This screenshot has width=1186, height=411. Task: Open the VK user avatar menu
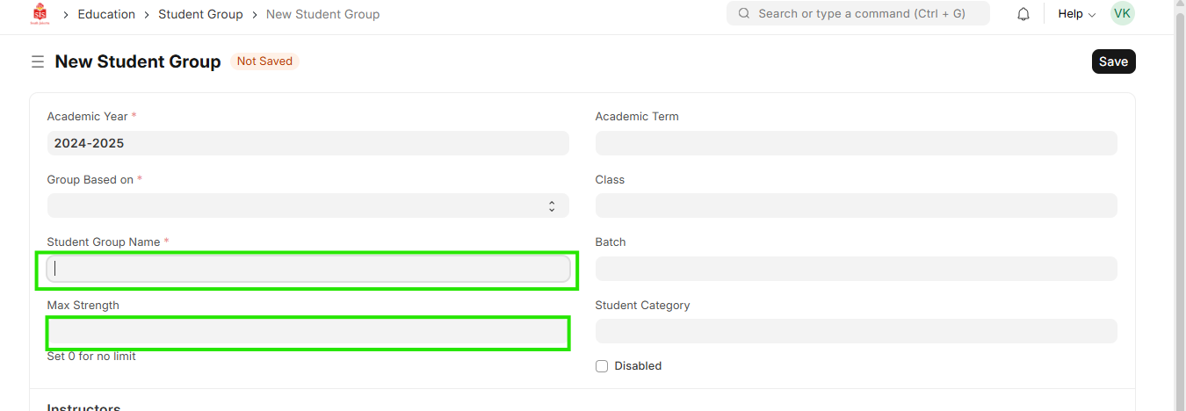(x=1122, y=14)
